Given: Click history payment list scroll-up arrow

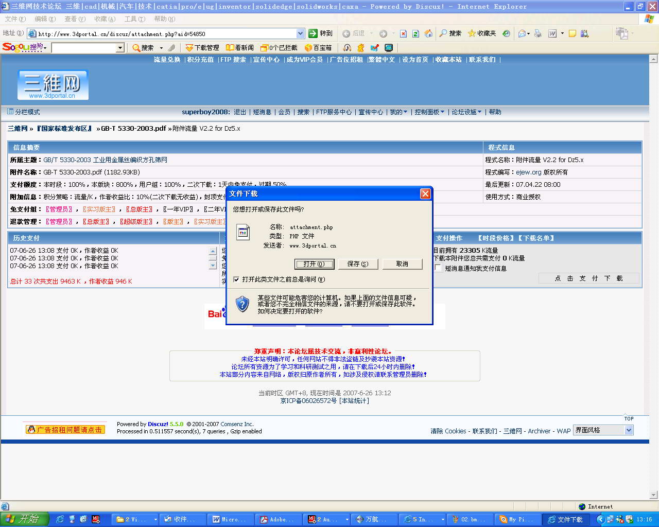Looking at the screenshot, I should point(213,251).
